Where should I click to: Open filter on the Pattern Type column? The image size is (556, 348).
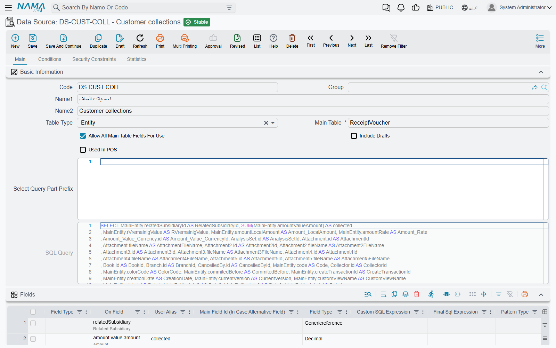(x=535, y=312)
